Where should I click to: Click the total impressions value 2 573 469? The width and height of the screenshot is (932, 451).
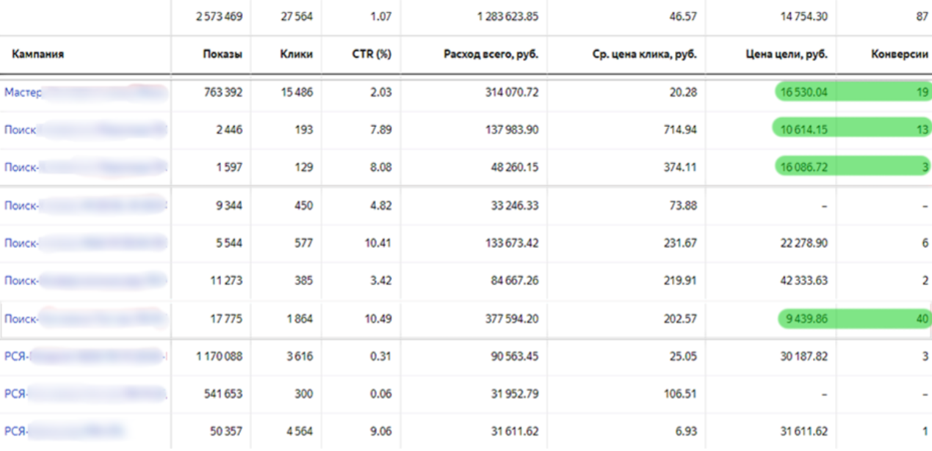(x=219, y=15)
